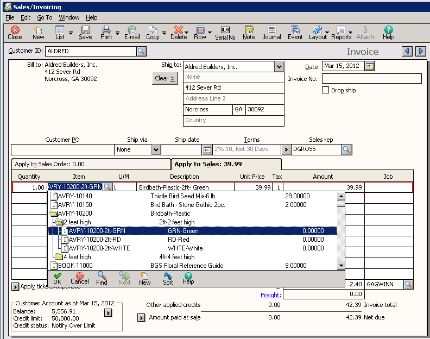This screenshot has width=430, height=339.
Task: Collapse the 2 feet high folder
Action: [59, 222]
